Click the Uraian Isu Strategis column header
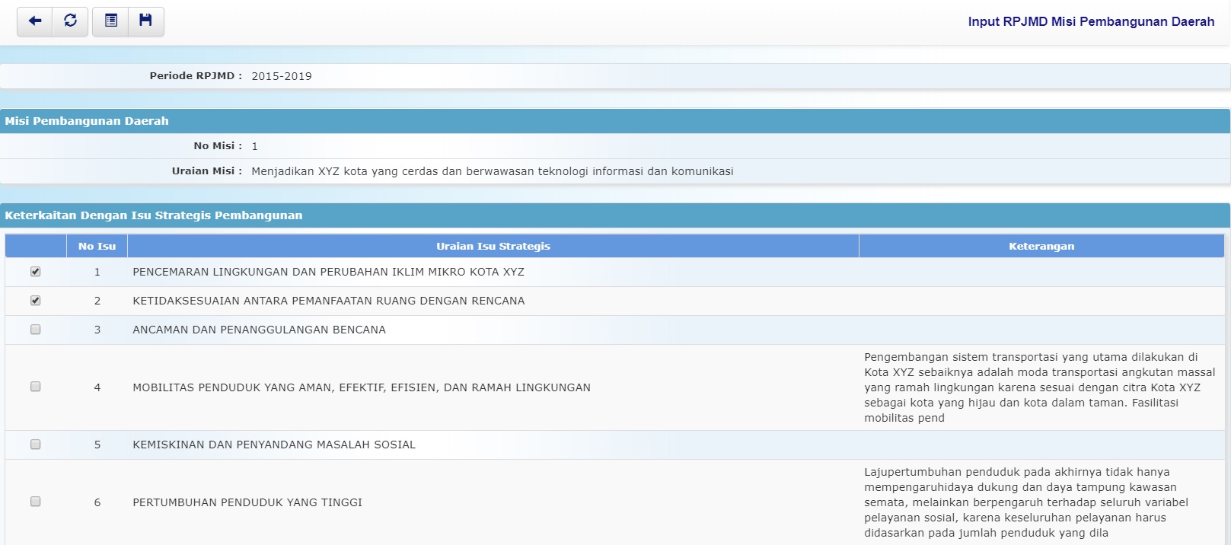The image size is (1231, 545). pyautogui.click(x=493, y=246)
